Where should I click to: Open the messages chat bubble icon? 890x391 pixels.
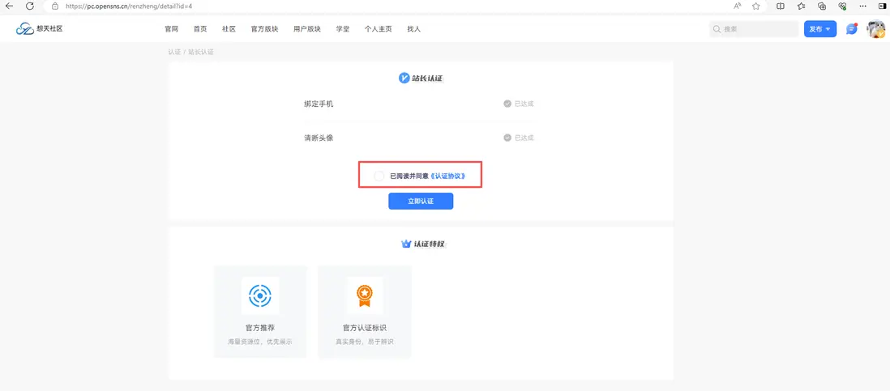pos(851,29)
